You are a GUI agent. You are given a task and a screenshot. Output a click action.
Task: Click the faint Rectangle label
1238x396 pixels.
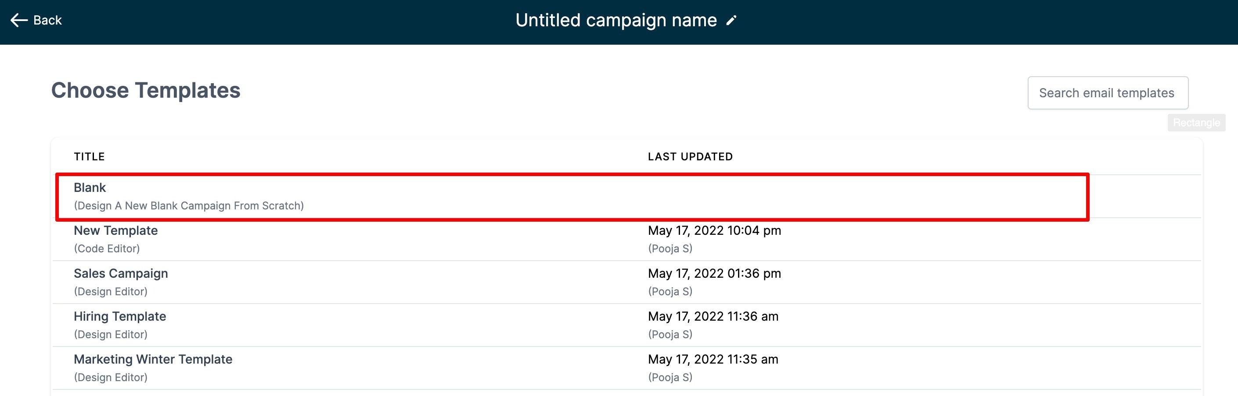[x=1196, y=123]
